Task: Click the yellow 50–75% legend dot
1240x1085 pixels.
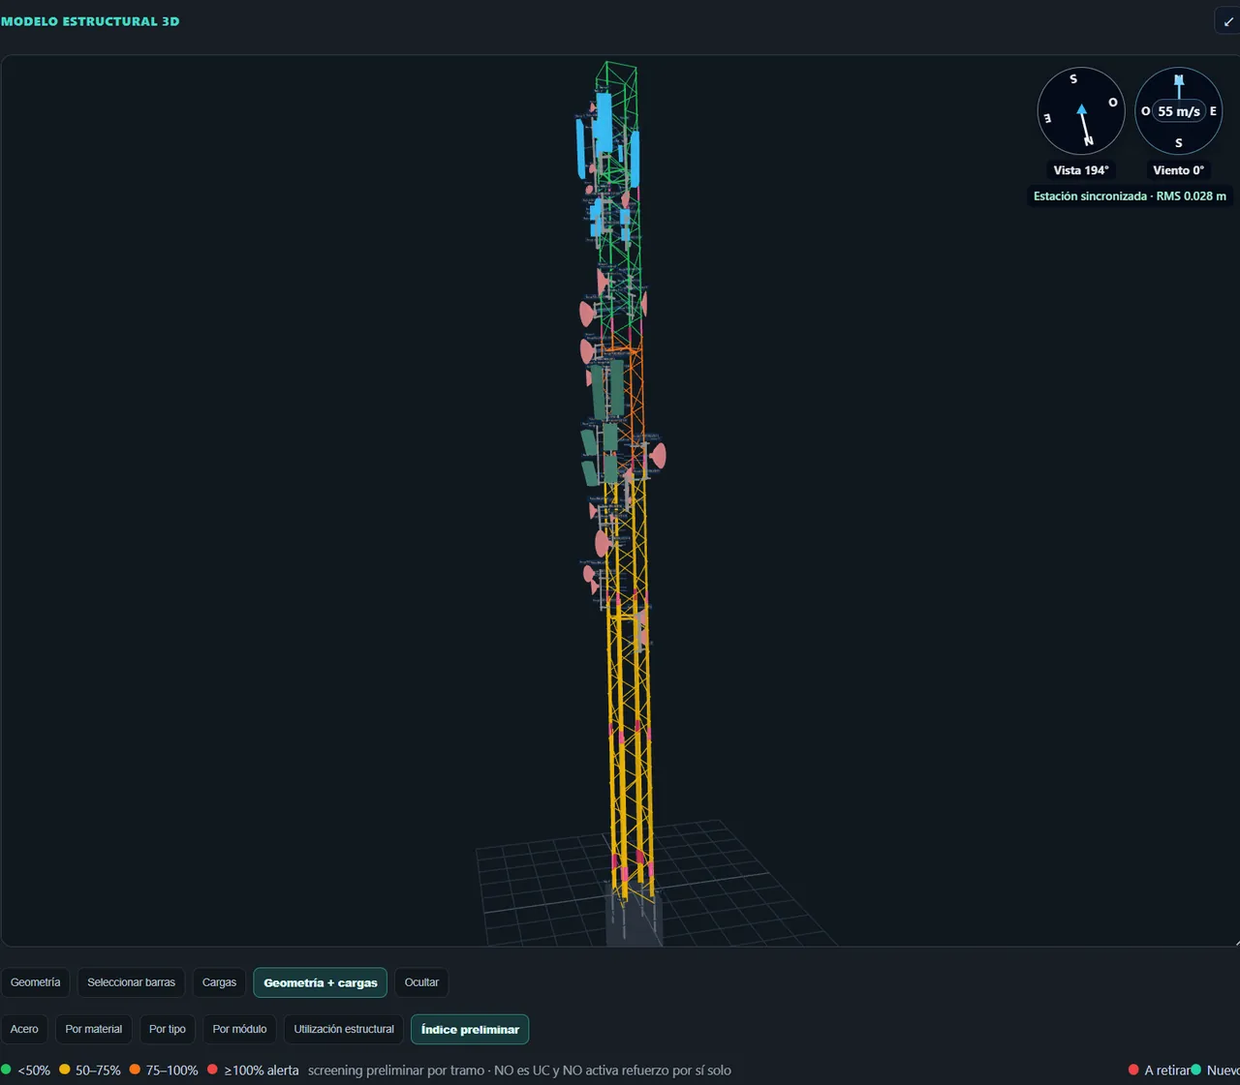Action: [65, 1070]
